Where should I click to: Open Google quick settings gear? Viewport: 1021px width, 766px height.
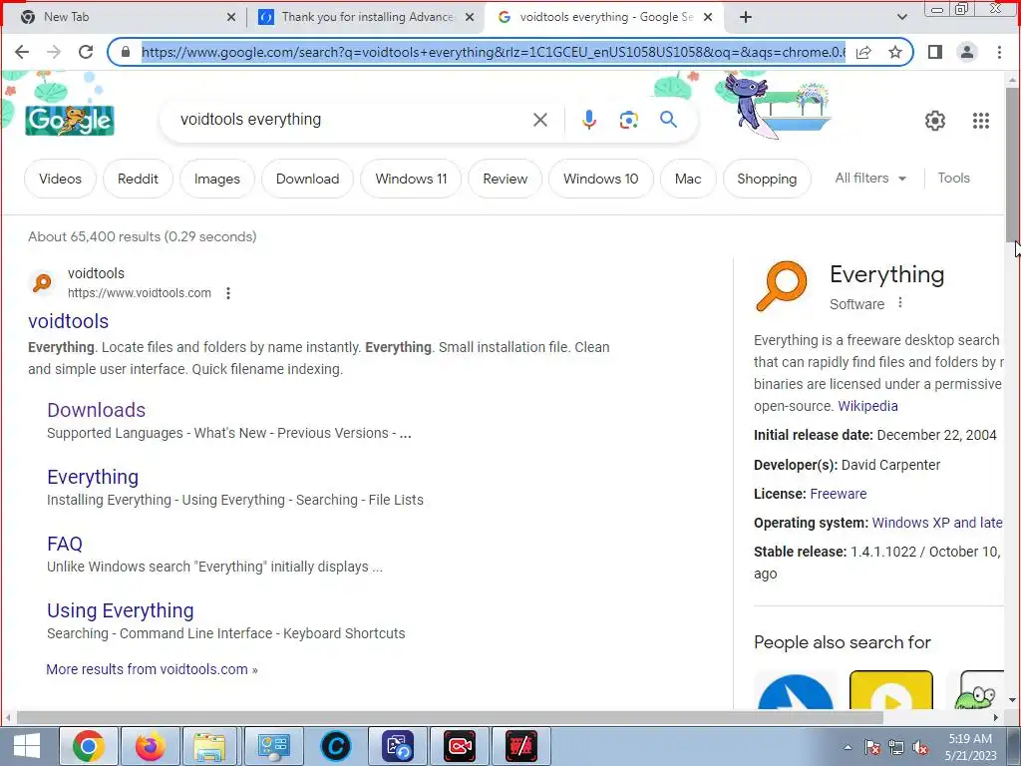coord(935,121)
